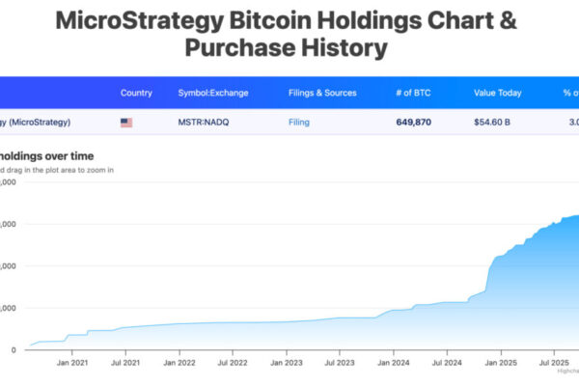Click the Symbol:Exchange column header

pos(213,93)
